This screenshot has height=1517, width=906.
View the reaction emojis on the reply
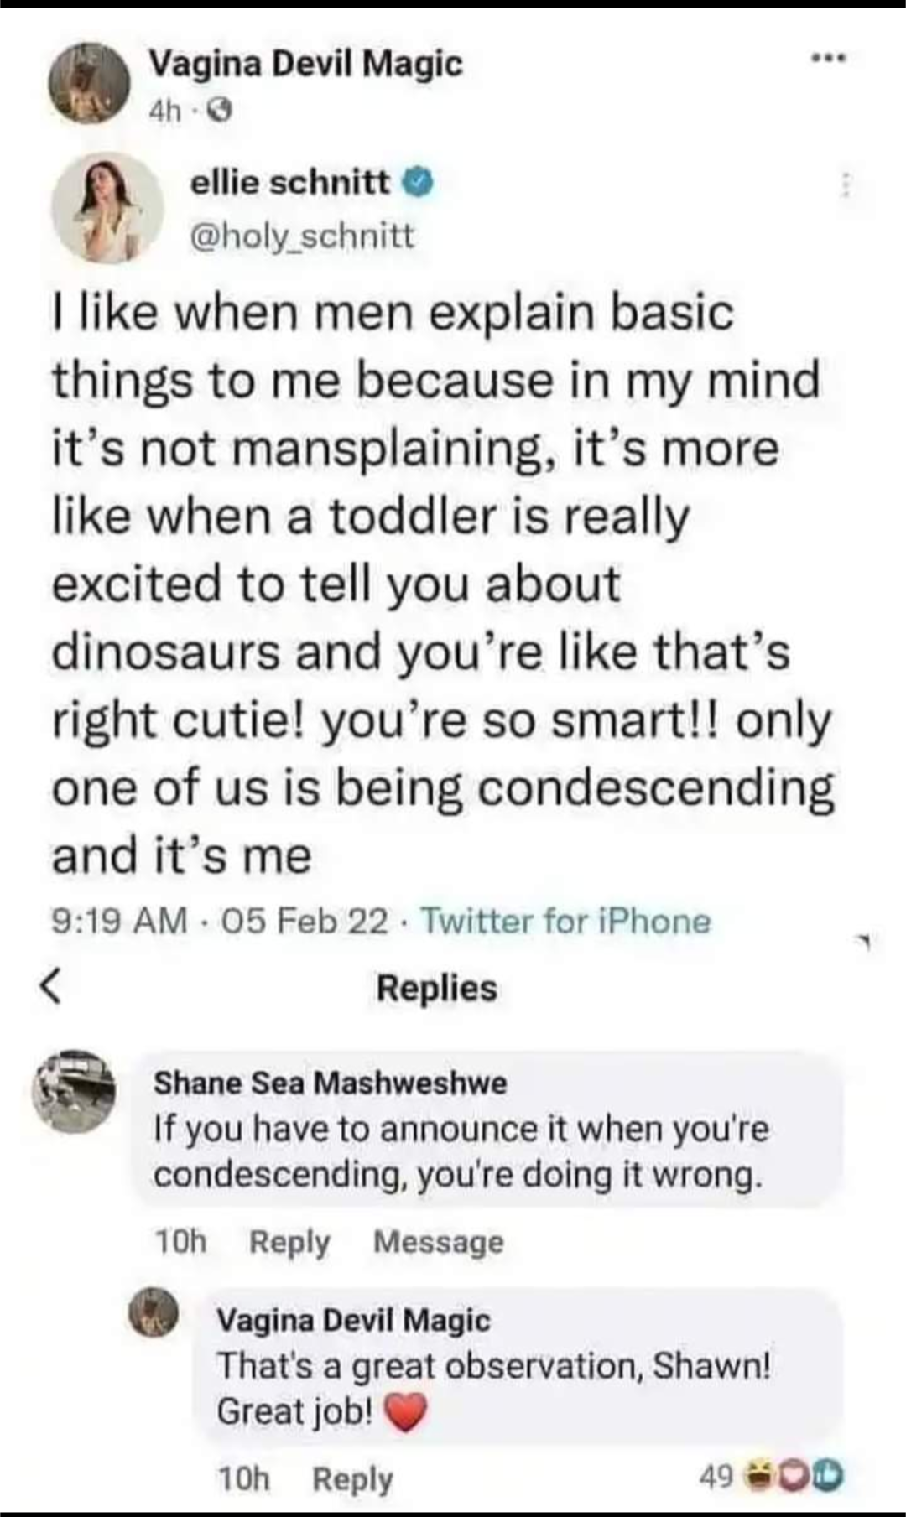coord(802,1474)
